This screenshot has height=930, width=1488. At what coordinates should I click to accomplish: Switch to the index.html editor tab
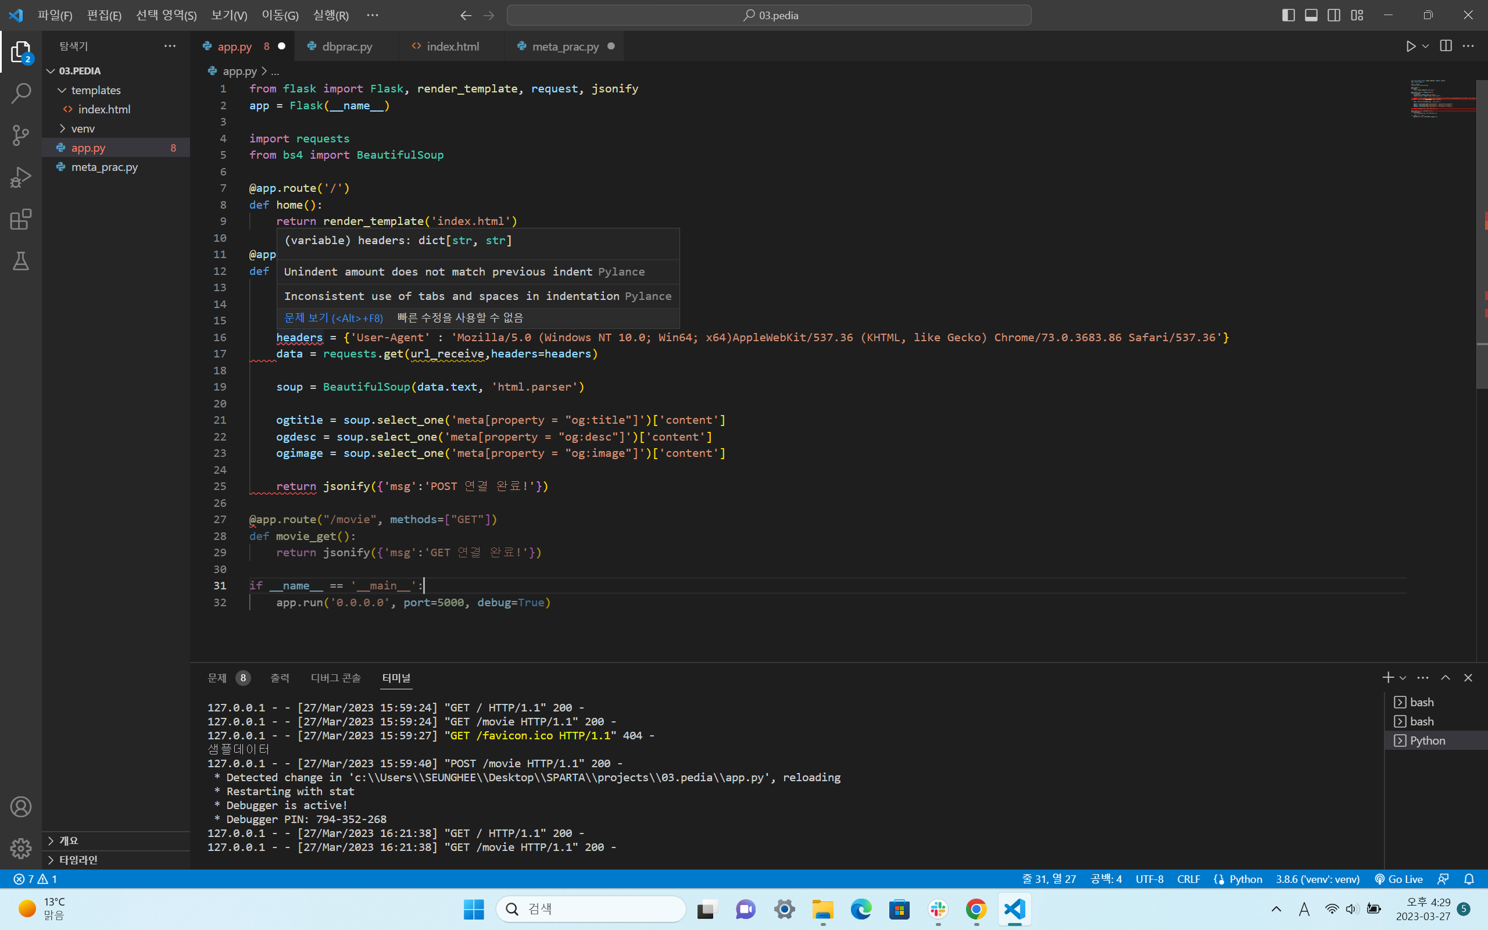pyautogui.click(x=452, y=46)
